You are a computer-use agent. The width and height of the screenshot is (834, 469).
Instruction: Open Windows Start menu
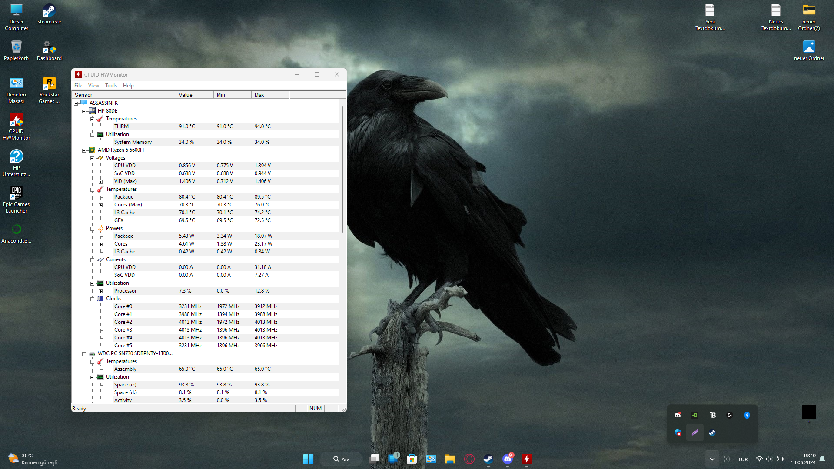pos(308,459)
